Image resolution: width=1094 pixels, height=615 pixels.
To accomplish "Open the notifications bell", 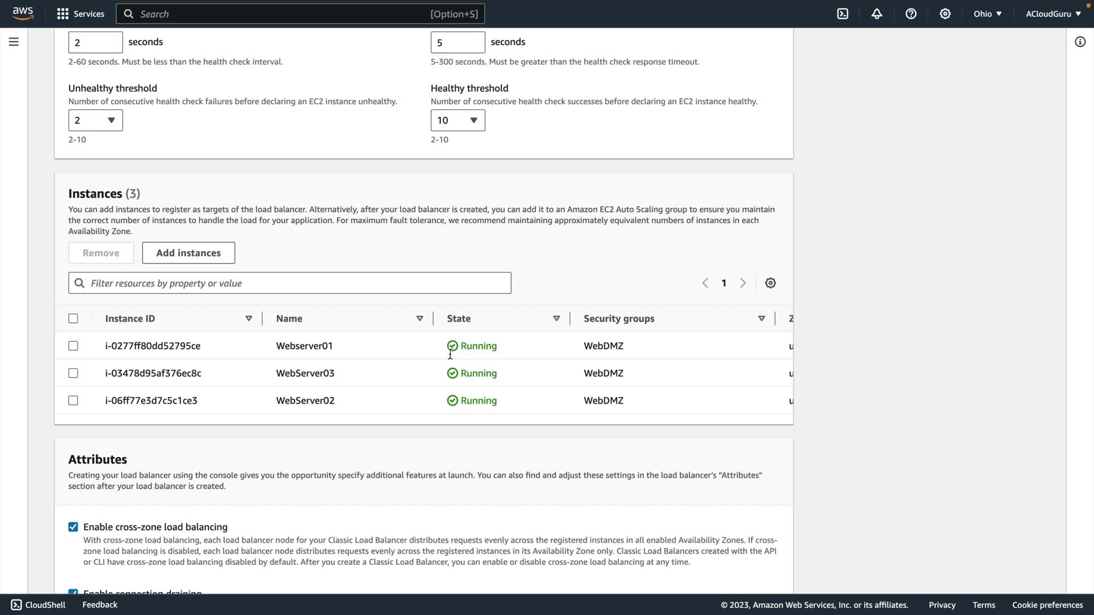I will 877,14.
